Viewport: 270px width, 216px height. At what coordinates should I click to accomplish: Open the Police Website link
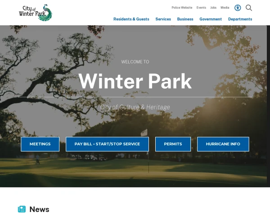coord(182,8)
